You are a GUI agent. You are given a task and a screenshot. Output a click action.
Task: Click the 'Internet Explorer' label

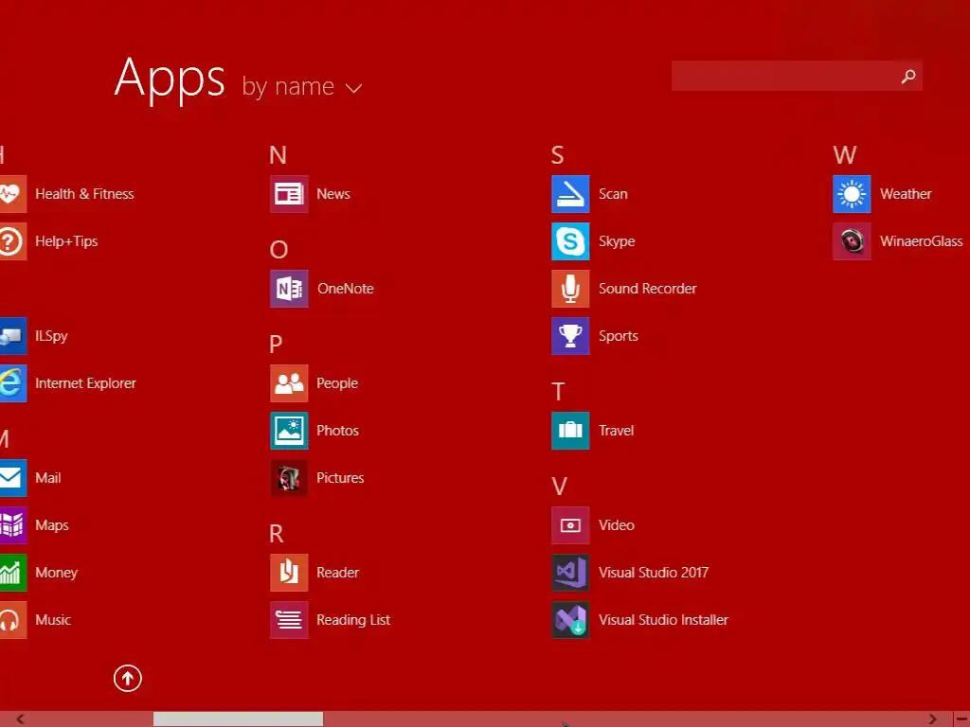[85, 383]
